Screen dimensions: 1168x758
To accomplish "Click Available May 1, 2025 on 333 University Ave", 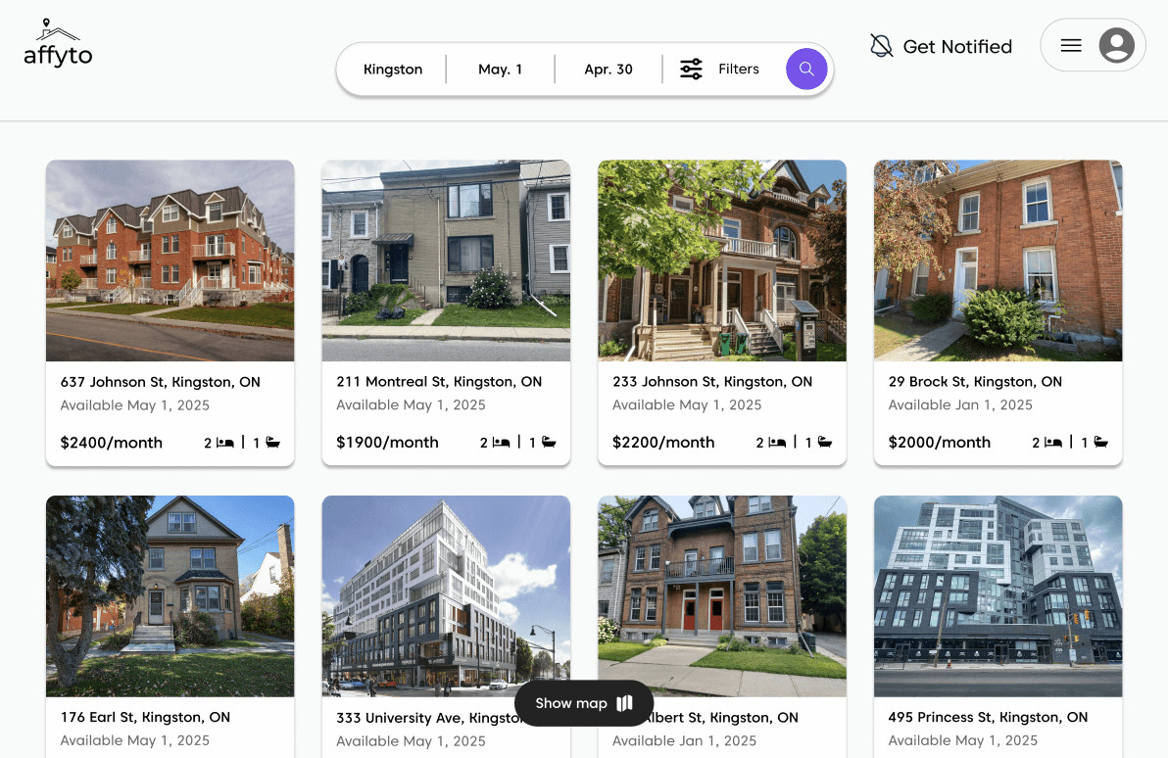I will [x=411, y=741].
